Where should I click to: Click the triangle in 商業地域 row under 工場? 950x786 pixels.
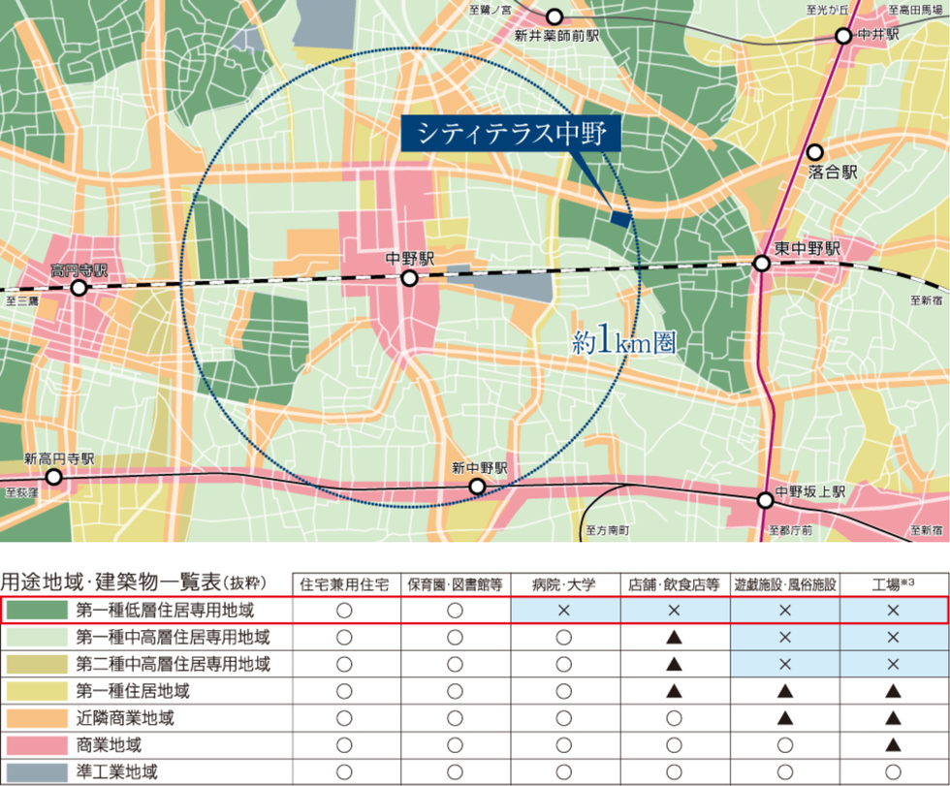pyautogui.click(x=893, y=745)
